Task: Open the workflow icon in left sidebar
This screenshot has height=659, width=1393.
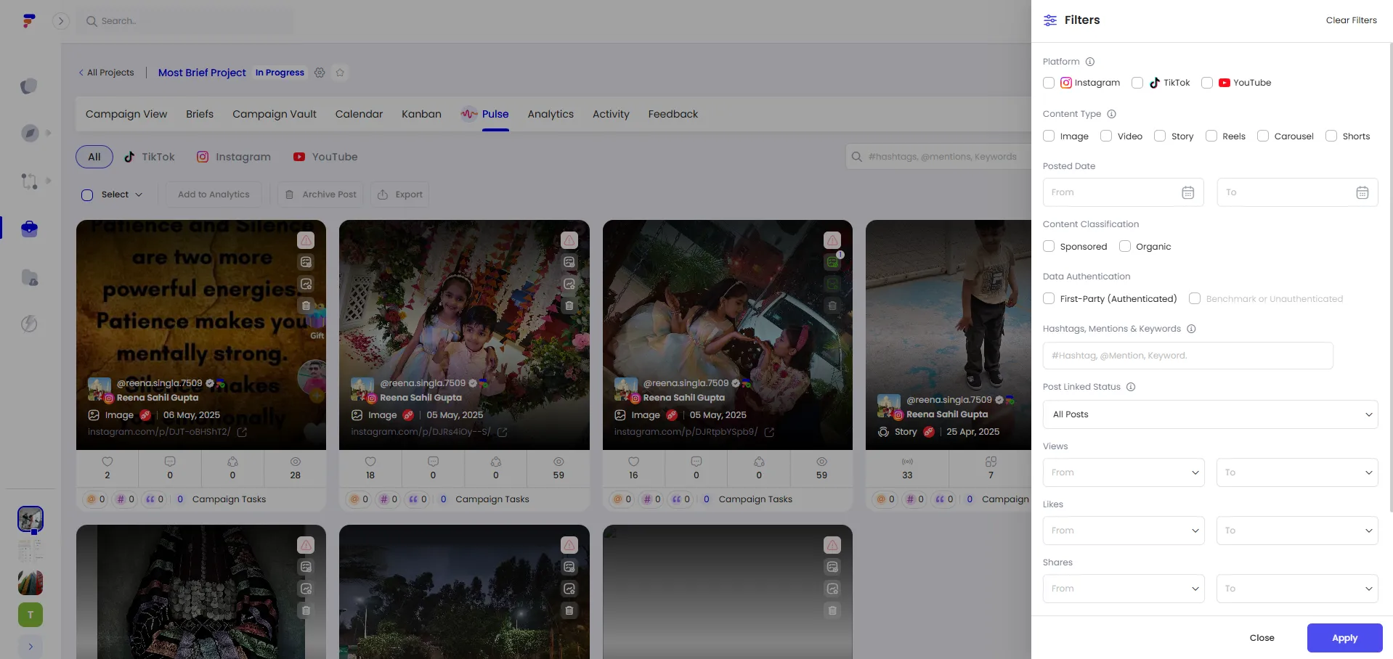Action: [x=29, y=181]
